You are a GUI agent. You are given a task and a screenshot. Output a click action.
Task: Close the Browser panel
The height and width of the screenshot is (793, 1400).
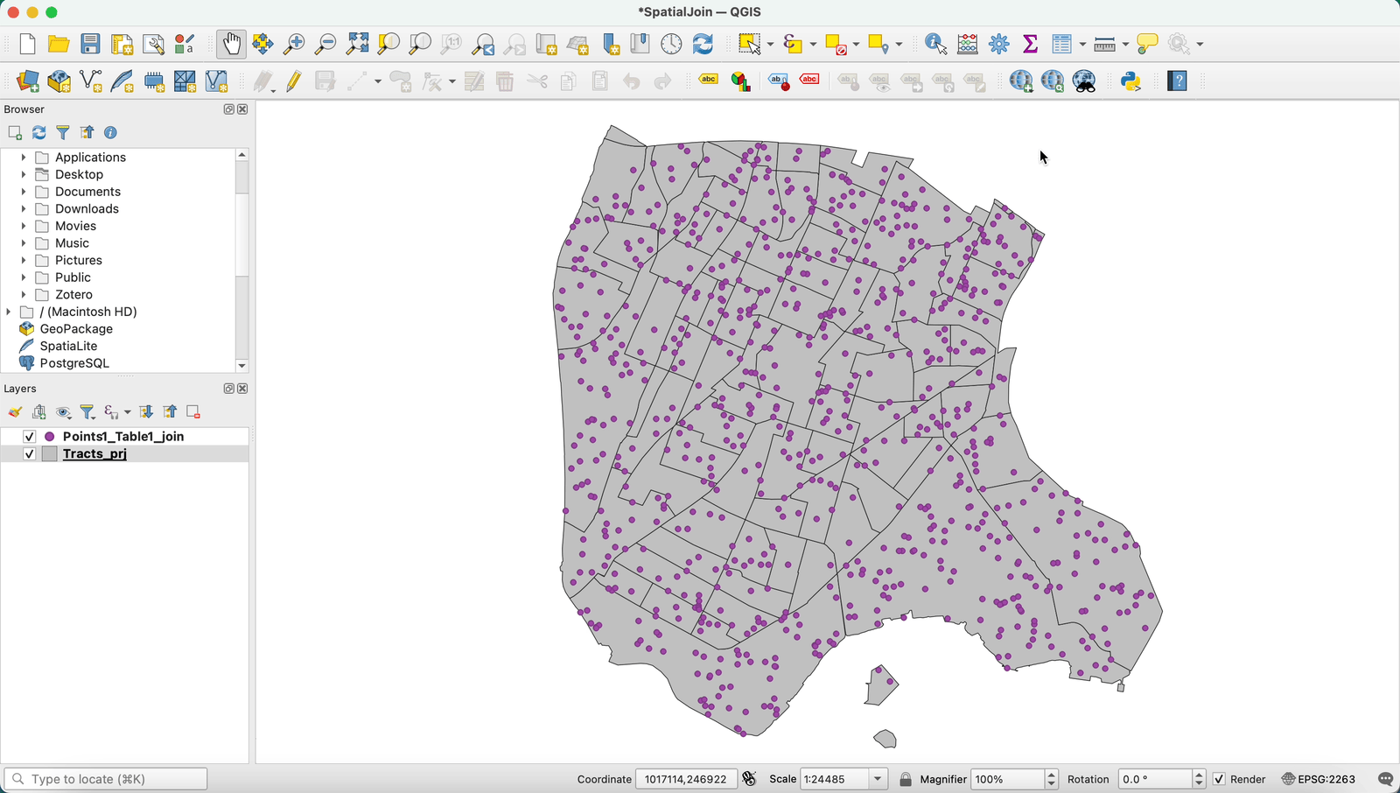[x=243, y=109]
